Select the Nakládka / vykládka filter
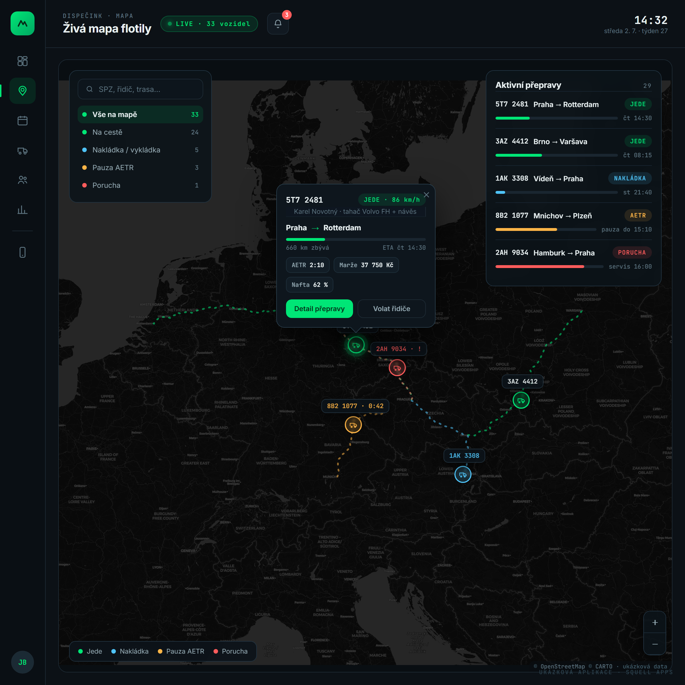The height and width of the screenshot is (685, 685). coord(140,150)
